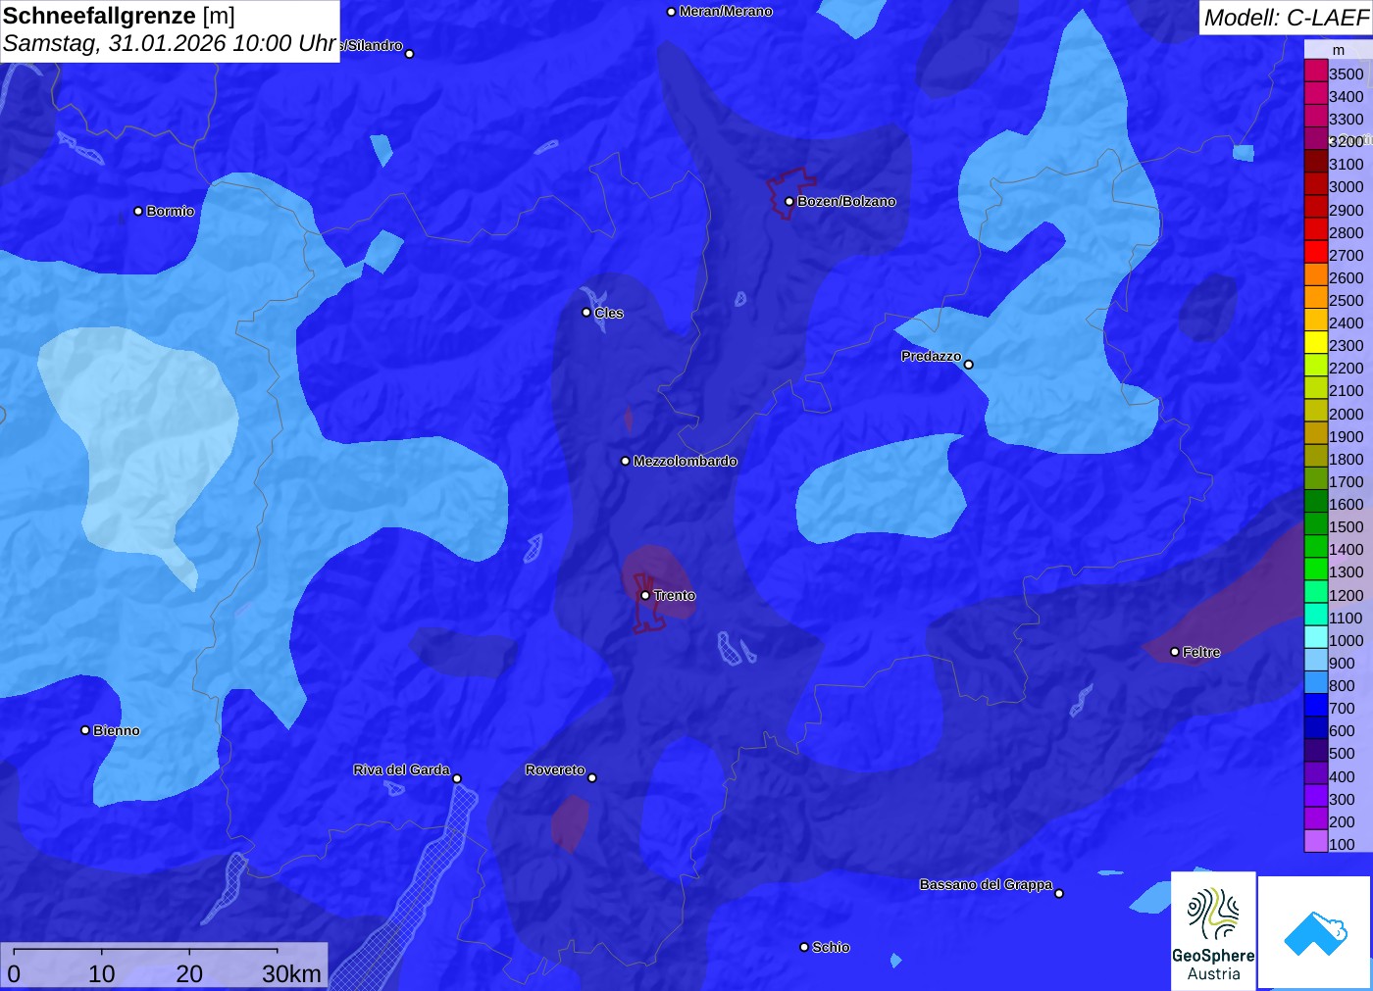
Task: Click the Cles label
Action: pyautogui.click(x=608, y=313)
